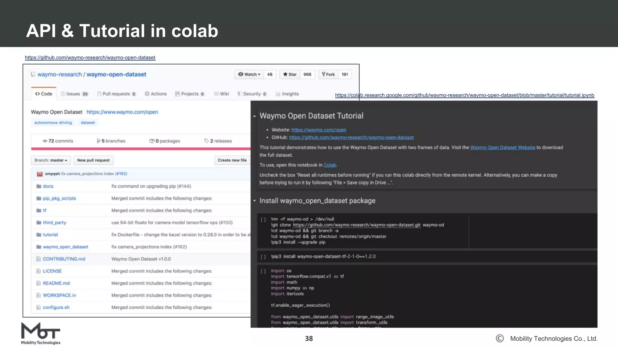Click the tf folder icon
Screen dimensions: 618x348
(x=39, y=211)
